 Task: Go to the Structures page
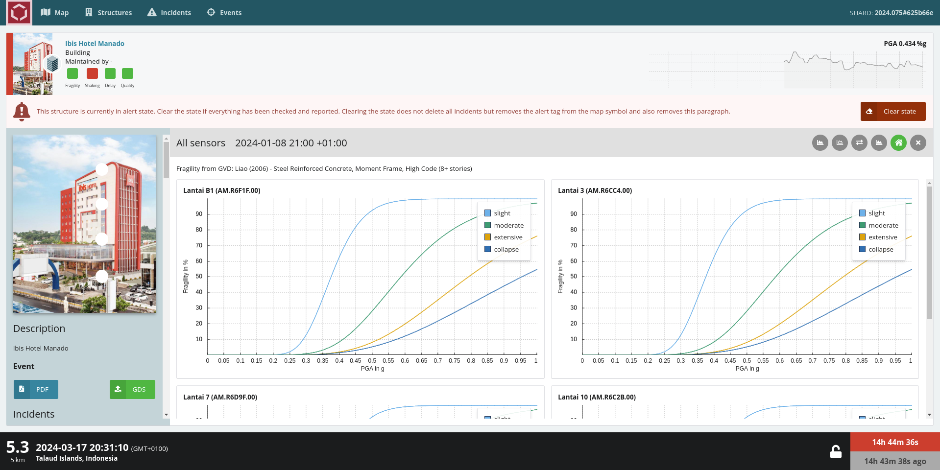pos(108,13)
